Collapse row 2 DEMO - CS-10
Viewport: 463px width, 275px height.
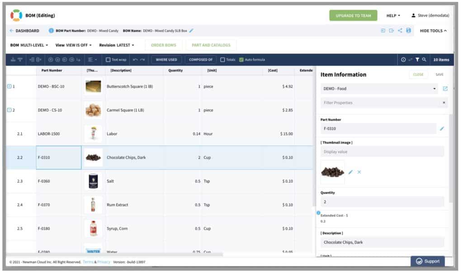tap(9, 110)
